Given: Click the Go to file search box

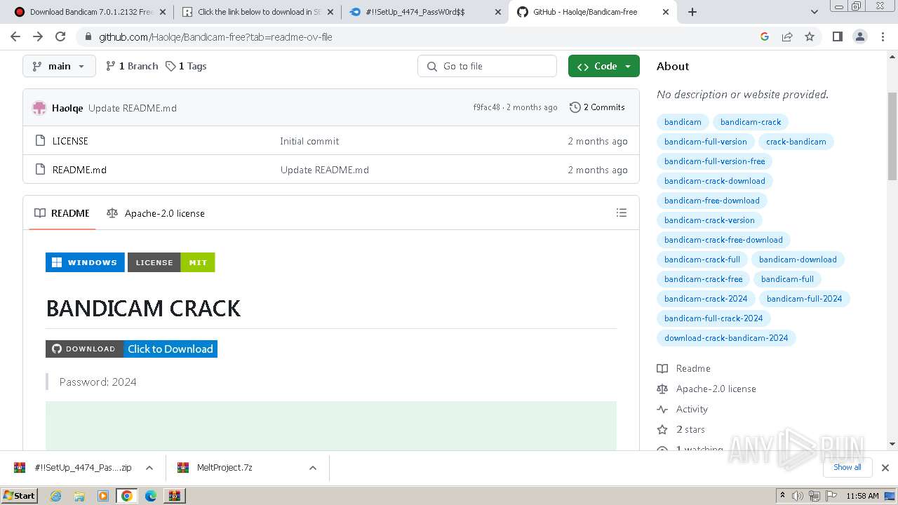Looking at the screenshot, I should tap(488, 66).
